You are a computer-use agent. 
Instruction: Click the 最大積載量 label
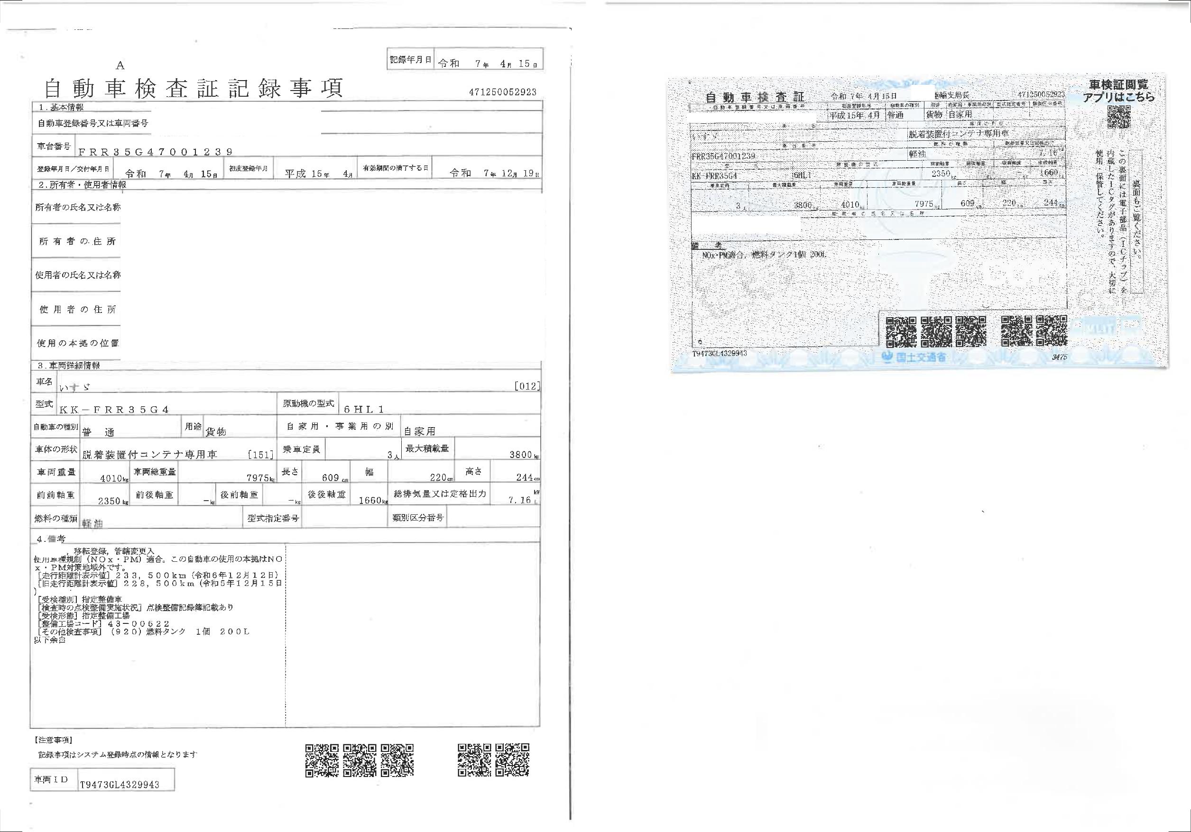point(427,448)
